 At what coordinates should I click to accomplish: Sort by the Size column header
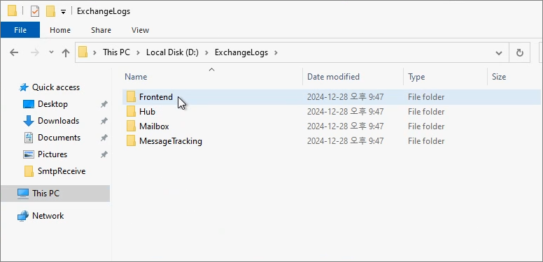(499, 77)
